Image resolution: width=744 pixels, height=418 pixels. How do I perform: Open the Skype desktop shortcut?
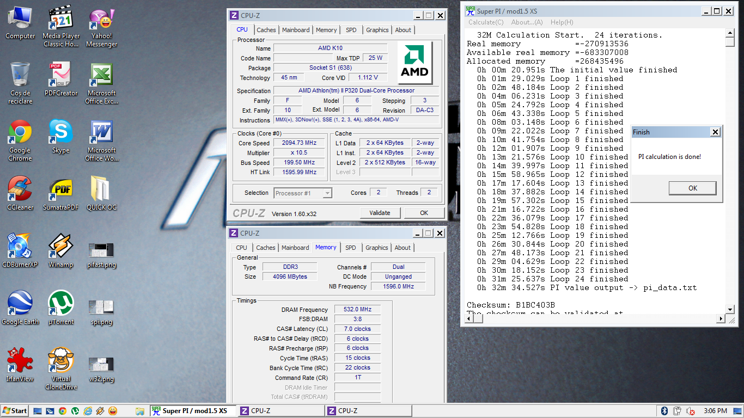point(61,137)
